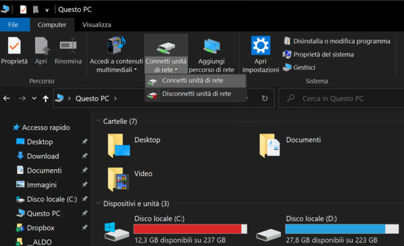Collapse the Cartelle (7) group
The height and width of the screenshot is (246, 404).
98,121
